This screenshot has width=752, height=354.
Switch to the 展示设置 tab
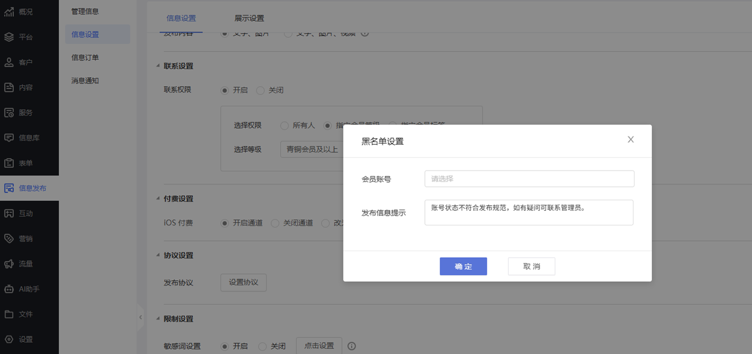[249, 18]
